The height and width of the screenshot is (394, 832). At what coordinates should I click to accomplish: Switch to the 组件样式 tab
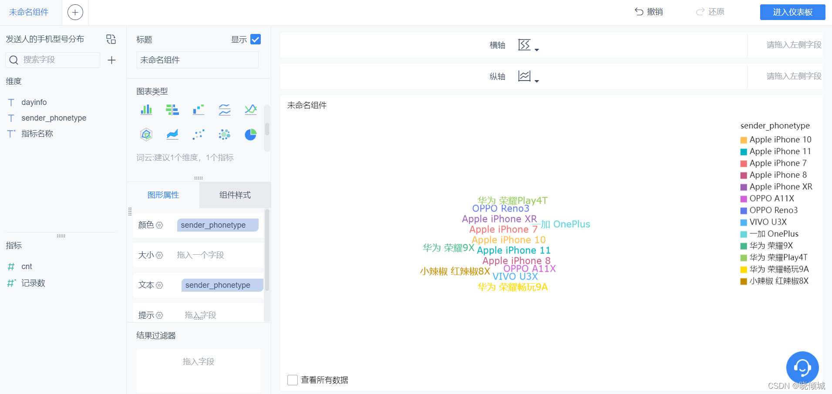pyautogui.click(x=235, y=195)
